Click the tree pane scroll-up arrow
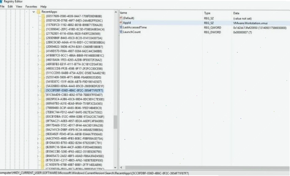This screenshot has height=176, width=290. [116, 12]
